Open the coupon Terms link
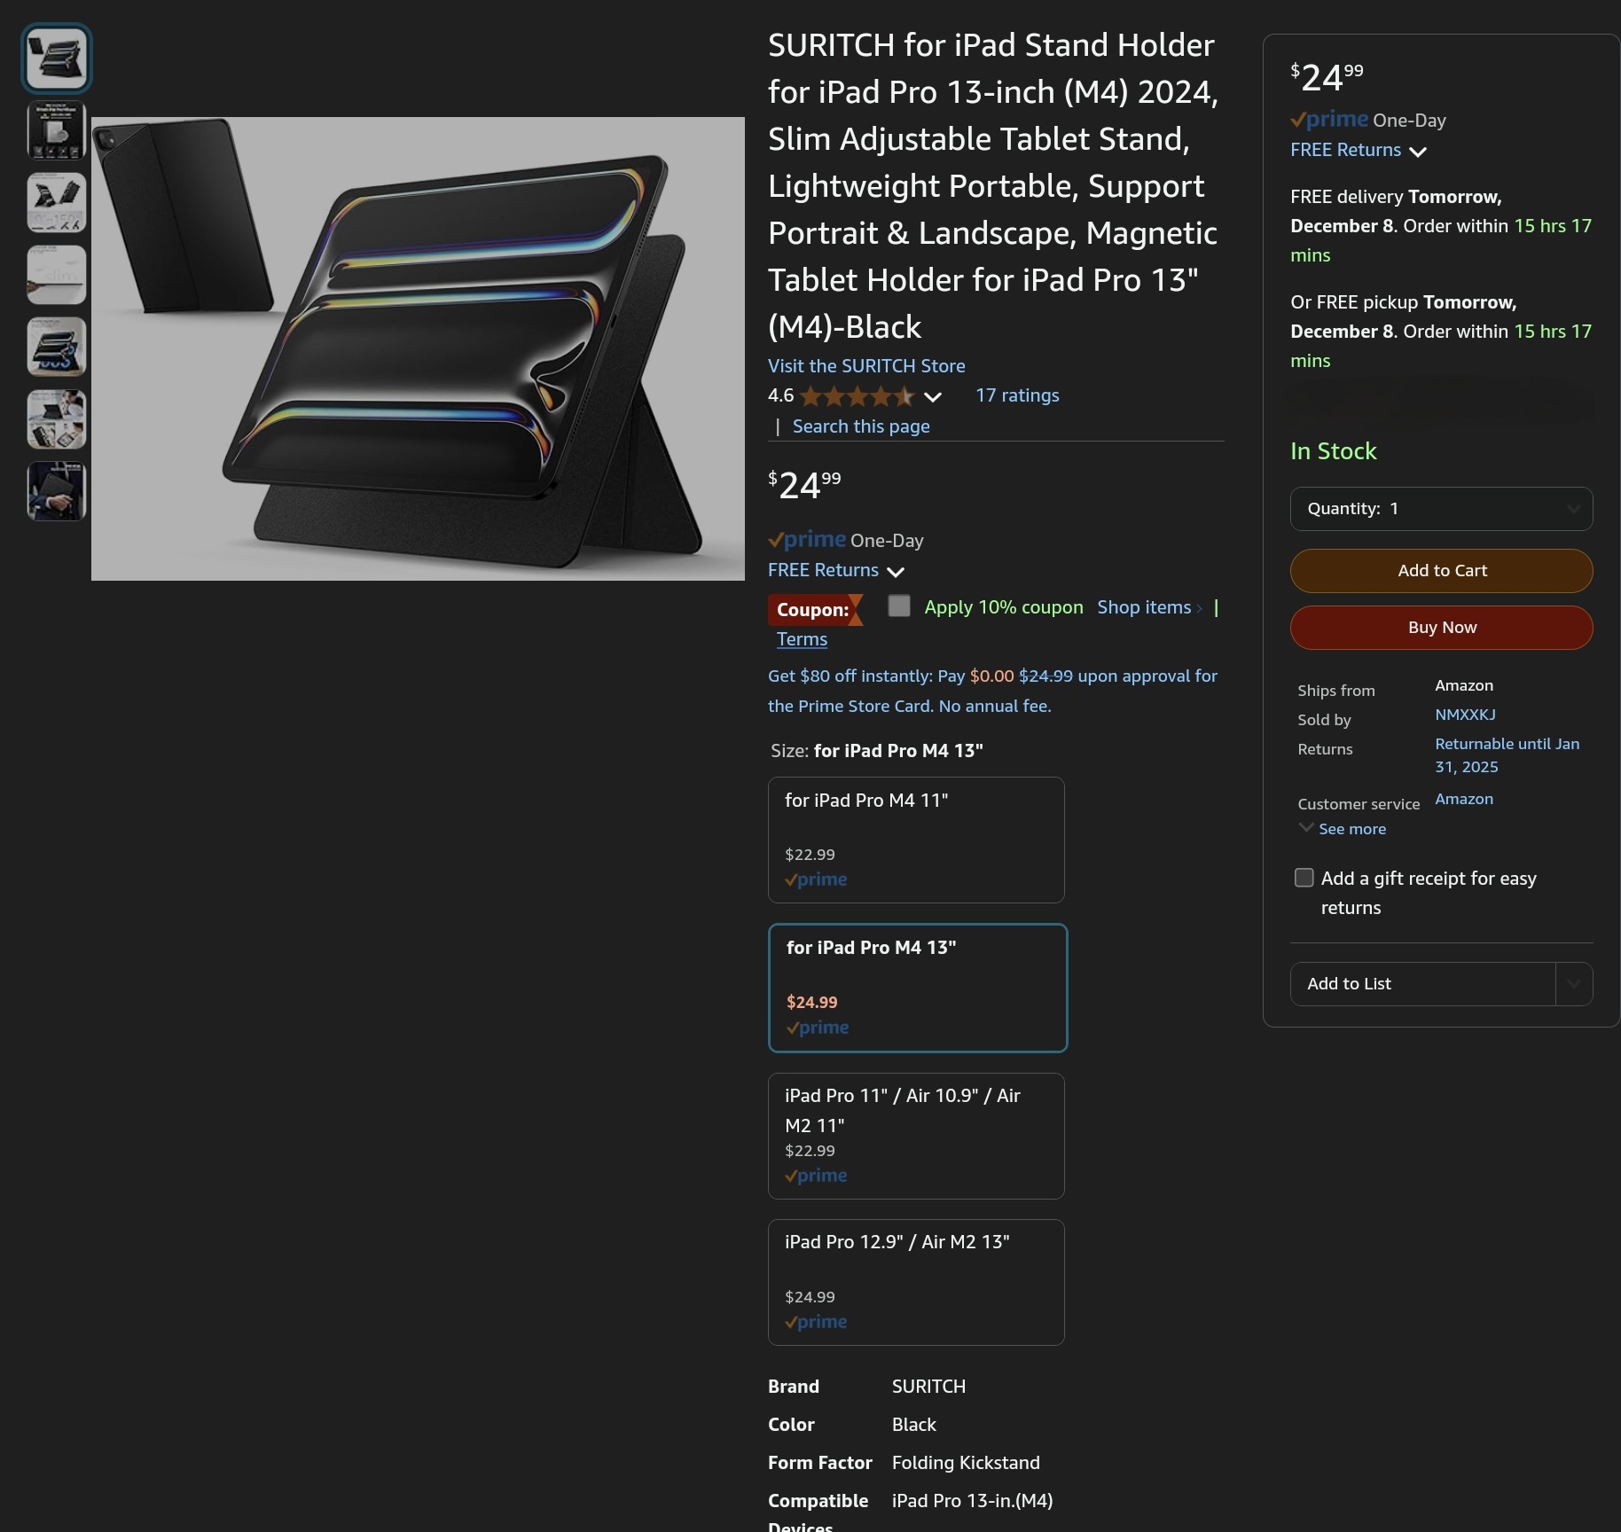This screenshot has width=1621, height=1532. click(x=802, y=639)
